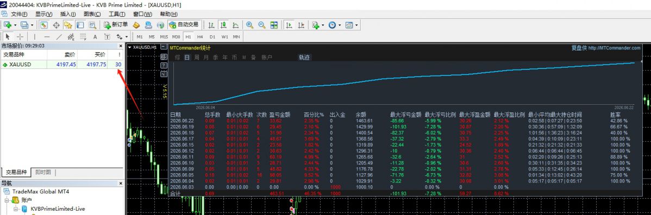
Task: Click the zoom in magnifier icon
Action: point(249,25)
